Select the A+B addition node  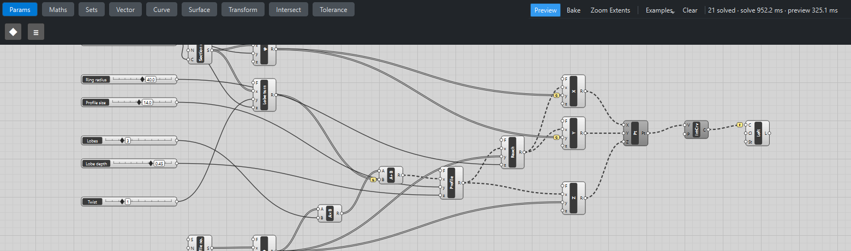pos(391,175)
